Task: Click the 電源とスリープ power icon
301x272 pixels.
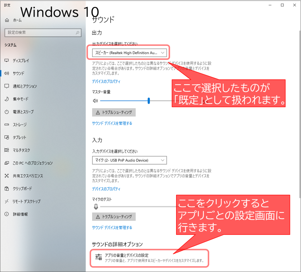Action: click(x=7, y=112)
